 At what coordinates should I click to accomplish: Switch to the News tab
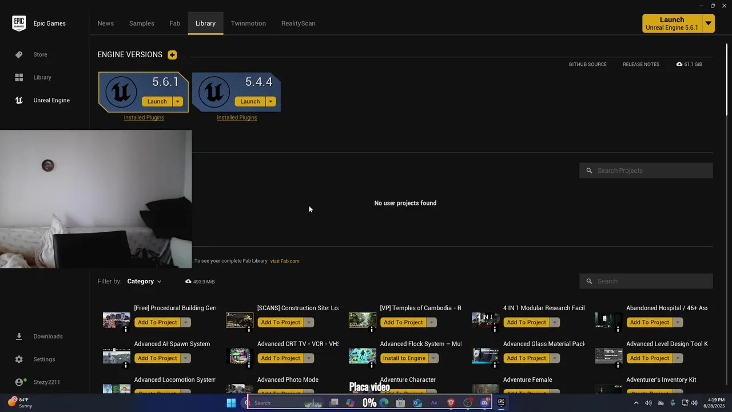pos(106,23)
